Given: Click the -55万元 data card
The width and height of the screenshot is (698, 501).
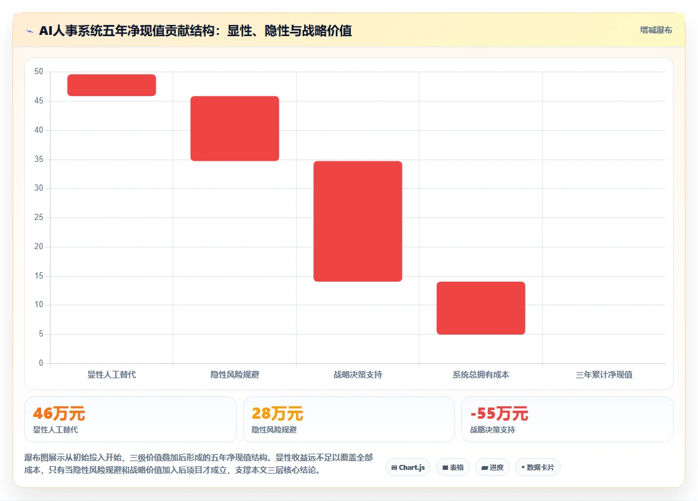Looking at the screenshot, I should click(x=568, y=419).
